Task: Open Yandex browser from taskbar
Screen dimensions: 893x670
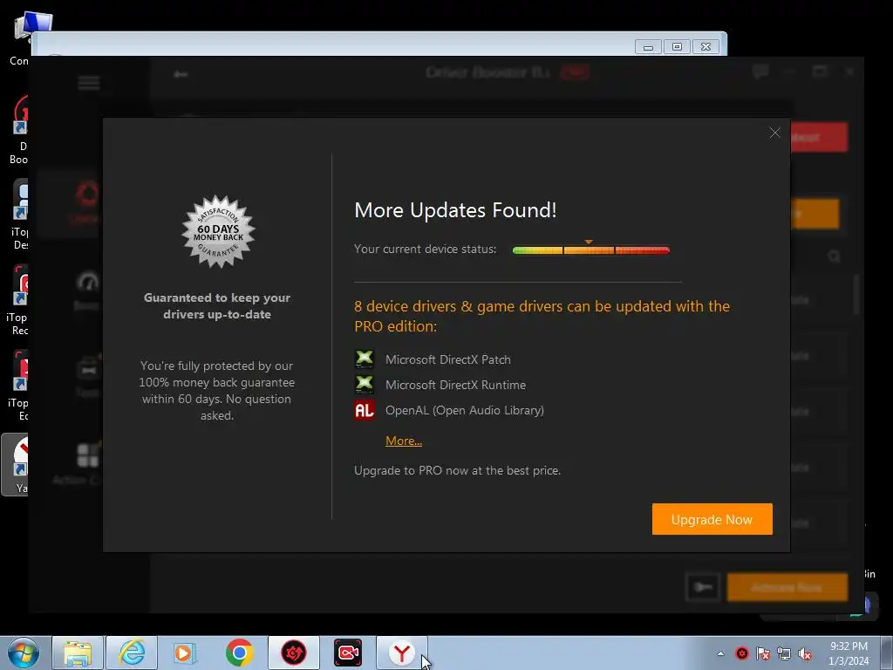Action: (x=401, y=653)
